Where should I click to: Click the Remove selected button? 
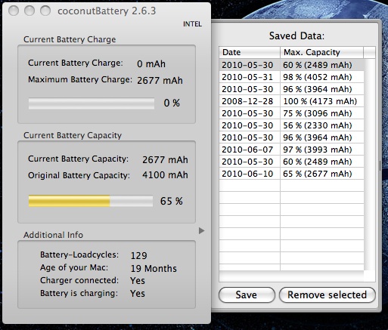(x=327, y=295)
